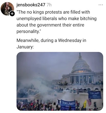106x113 pixels.
Task: Tap the center blue TRUMP banner in the photo
Action: (x=68, y=105)
